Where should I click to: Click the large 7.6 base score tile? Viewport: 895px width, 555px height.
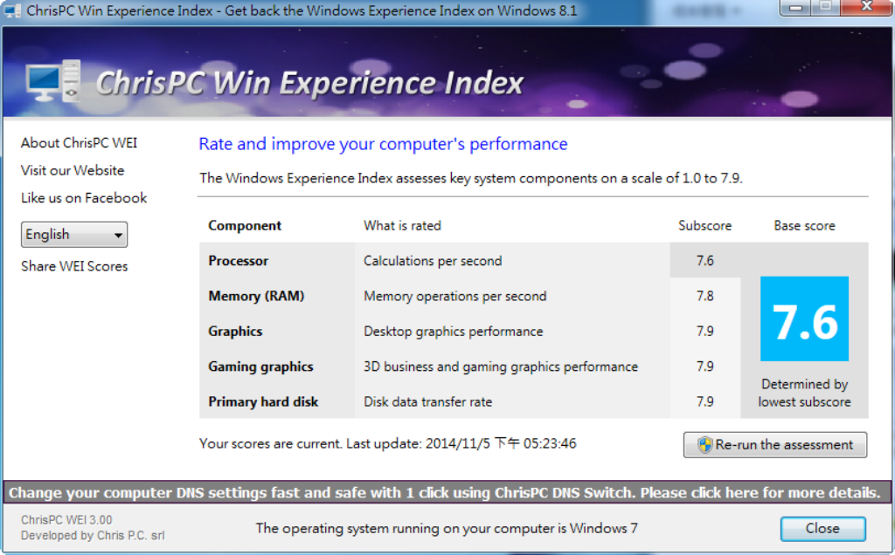[804, 319]
